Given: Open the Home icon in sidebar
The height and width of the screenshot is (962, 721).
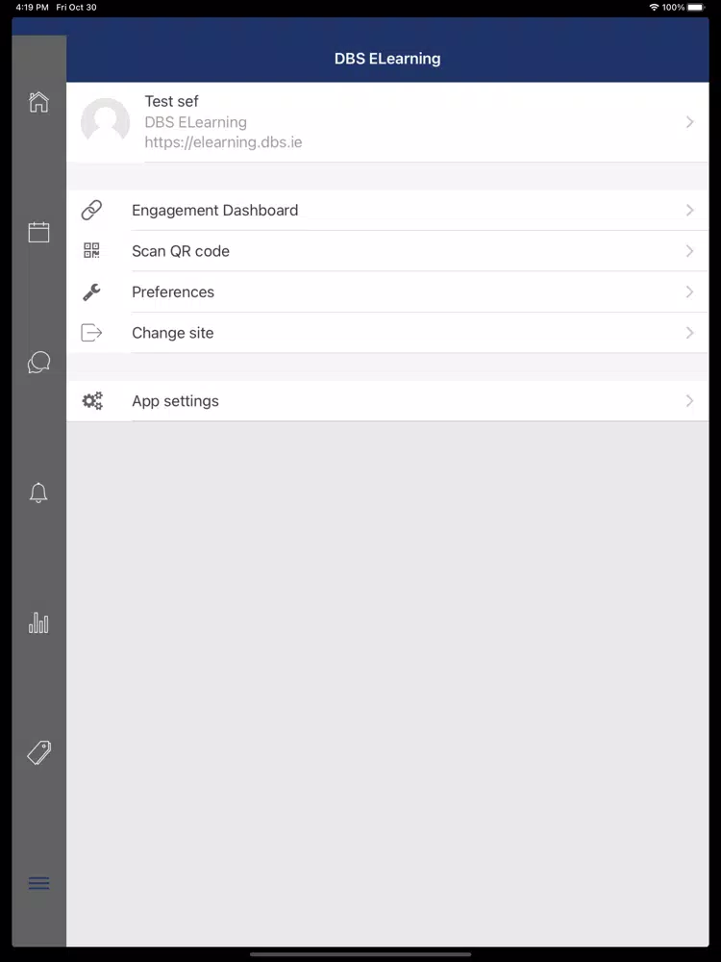Looking at the screenshot, I should (x=38, y=102).
